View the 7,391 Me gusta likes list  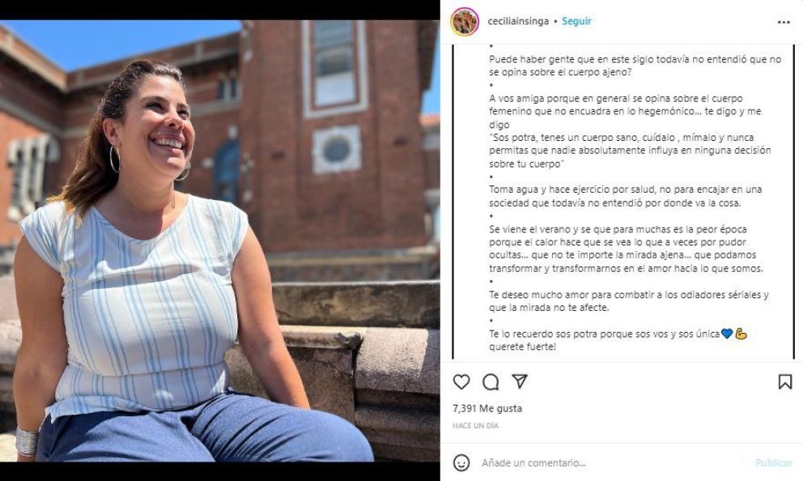(x=487, y=409)
